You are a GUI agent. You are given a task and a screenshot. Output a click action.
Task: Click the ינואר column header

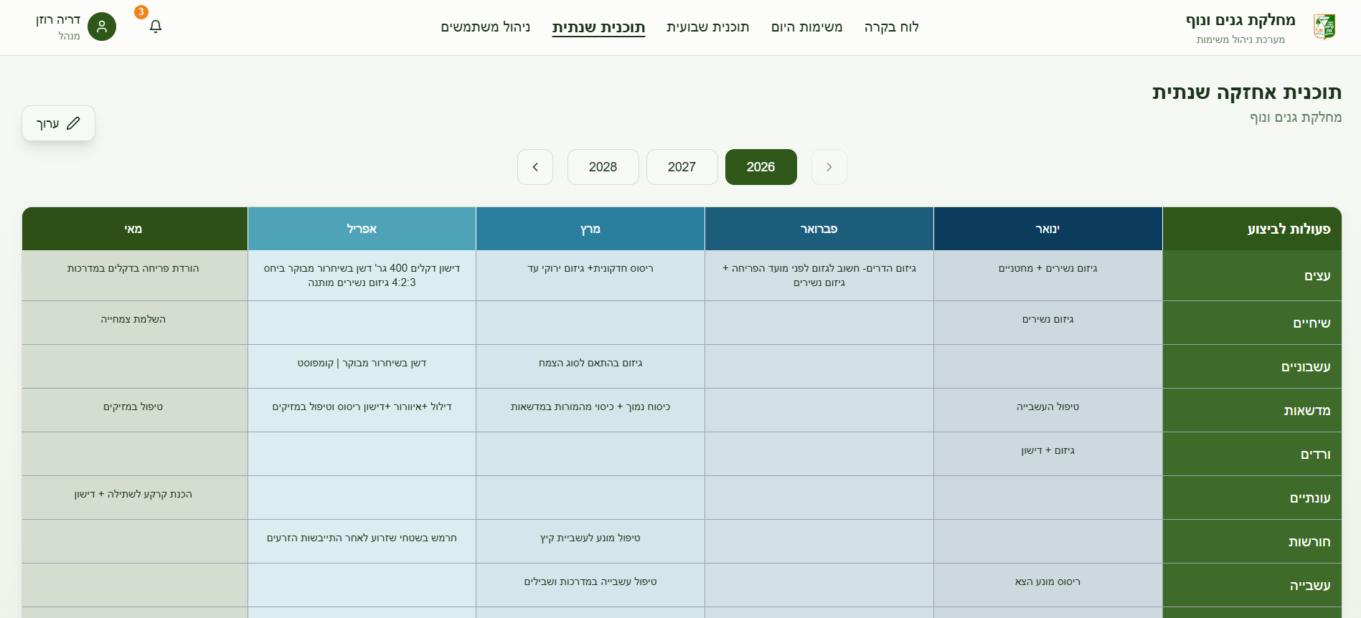(x=1047, y=229)
